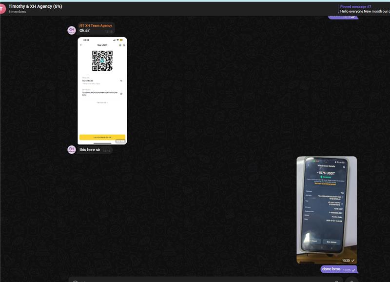Click the XH avatar beside this here sir

[x=71, y=149]
